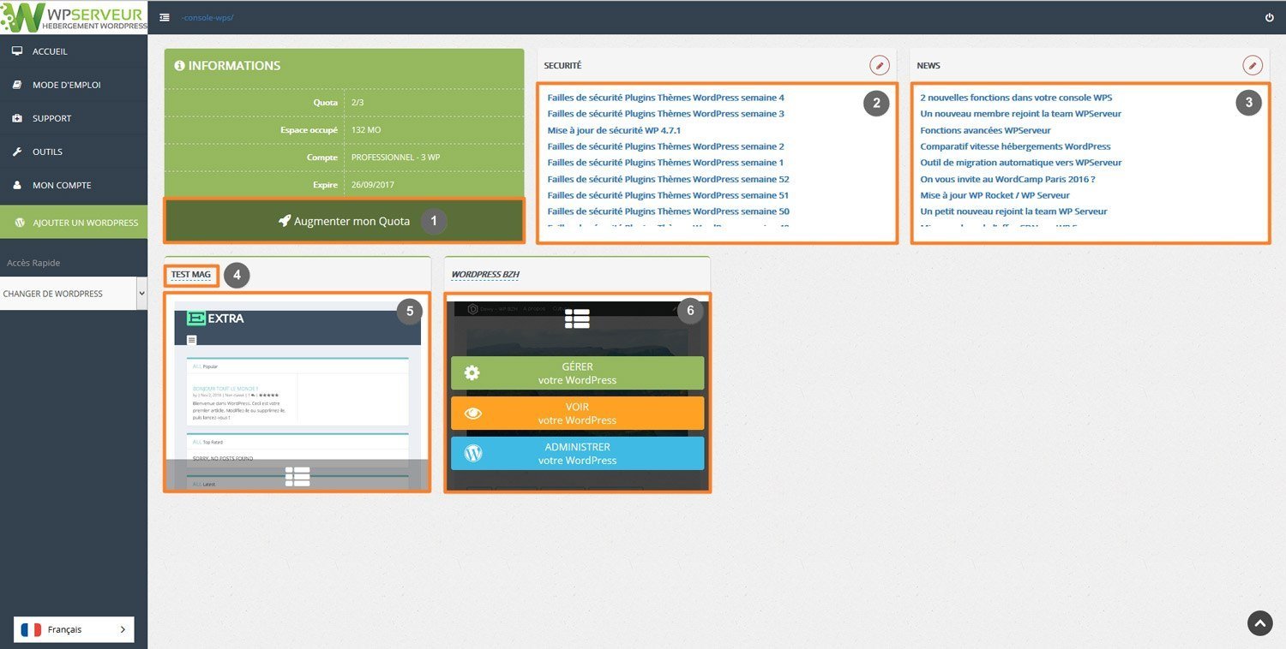
Task: Open Comparatif vitesse hébergements WordPress link
Action: 1016,146
